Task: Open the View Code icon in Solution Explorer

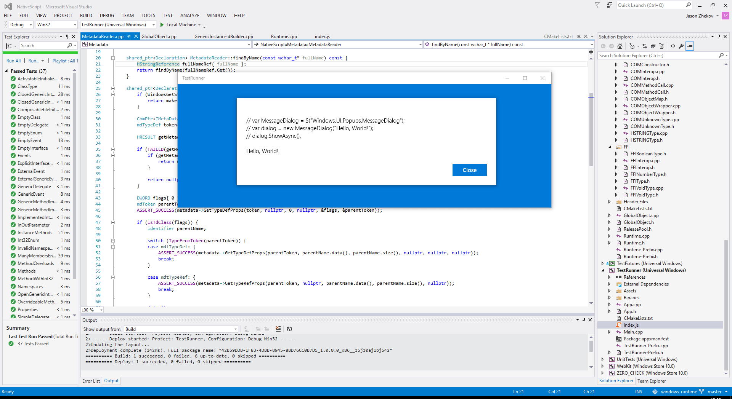Action: click(673, 46)
